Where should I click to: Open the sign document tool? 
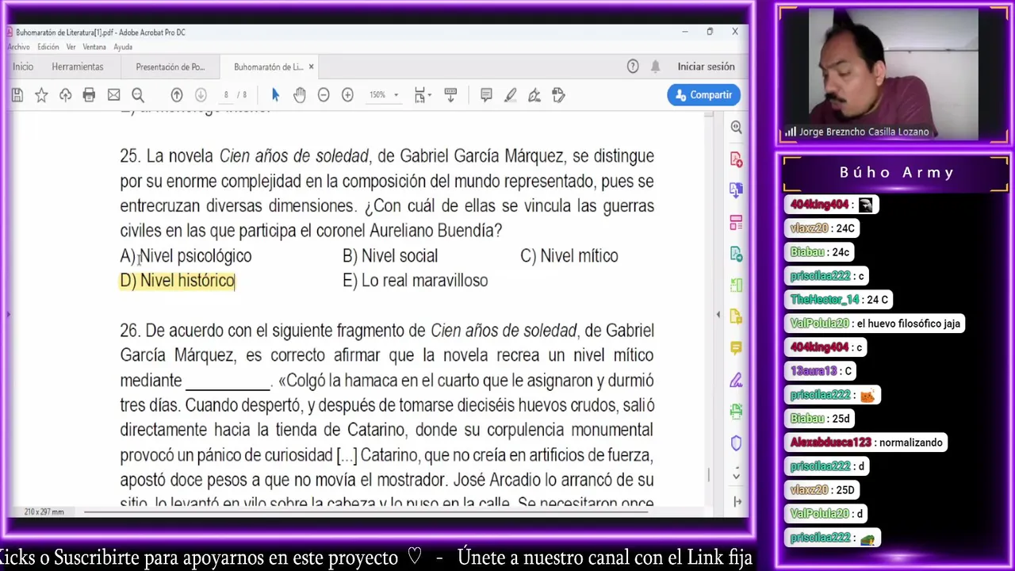(x=534, y=95)
